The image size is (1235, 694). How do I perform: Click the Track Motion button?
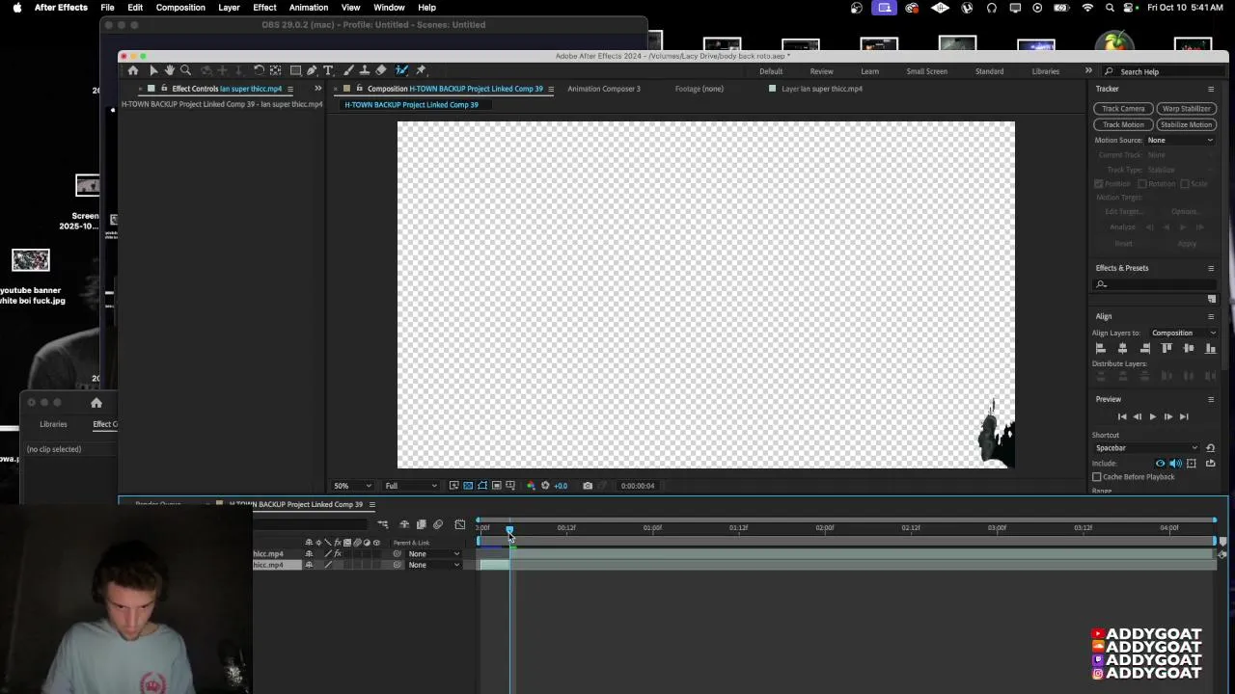pos(1123,124)
